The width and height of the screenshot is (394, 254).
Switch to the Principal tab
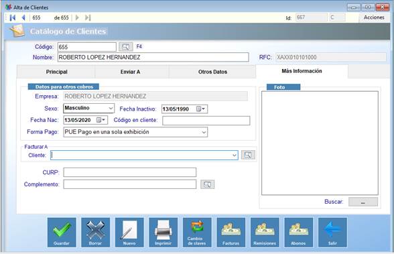(56, 72)
